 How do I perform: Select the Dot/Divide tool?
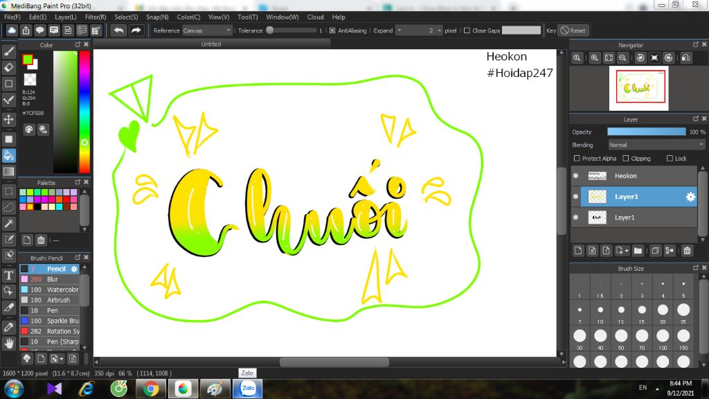click(x=8, y=100)
